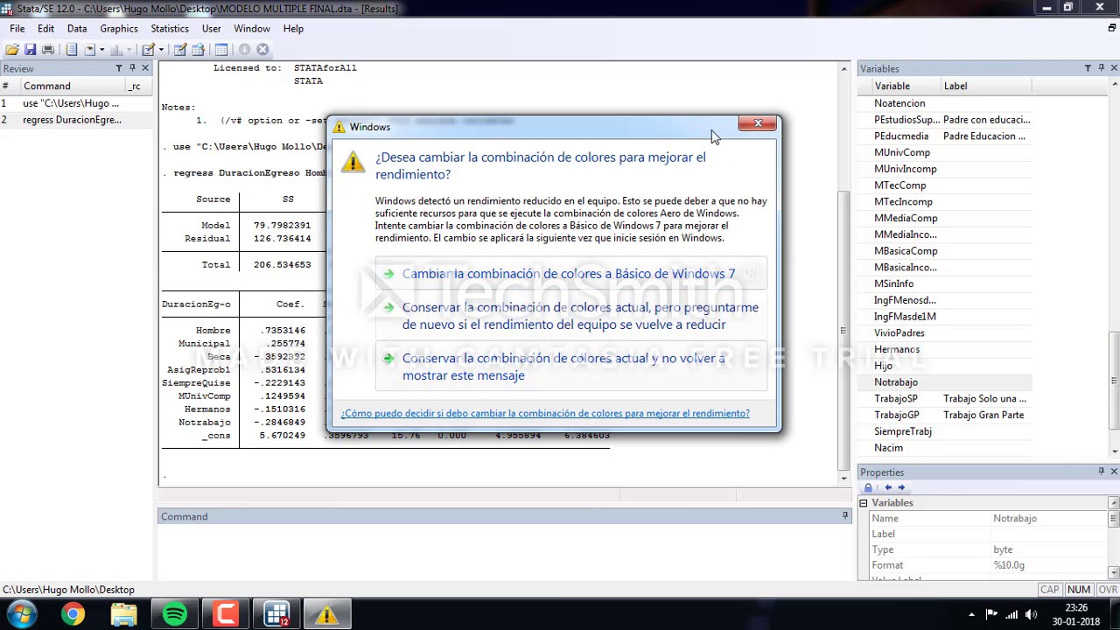Click the Label column header in Variables panel

click(986, 86)
